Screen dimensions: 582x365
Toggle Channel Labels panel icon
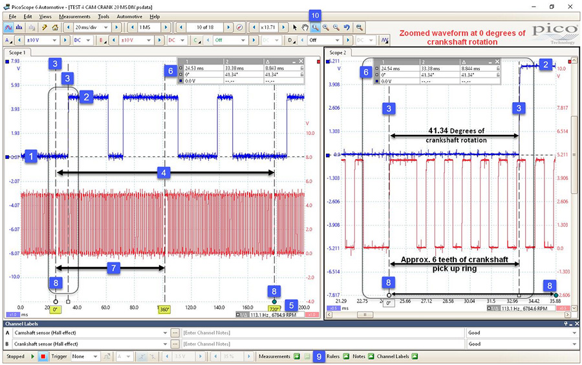(415, 357)
